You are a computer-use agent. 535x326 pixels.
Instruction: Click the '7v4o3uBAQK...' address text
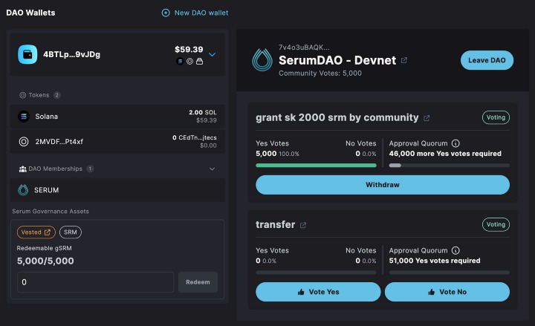(x=304, y=48)
